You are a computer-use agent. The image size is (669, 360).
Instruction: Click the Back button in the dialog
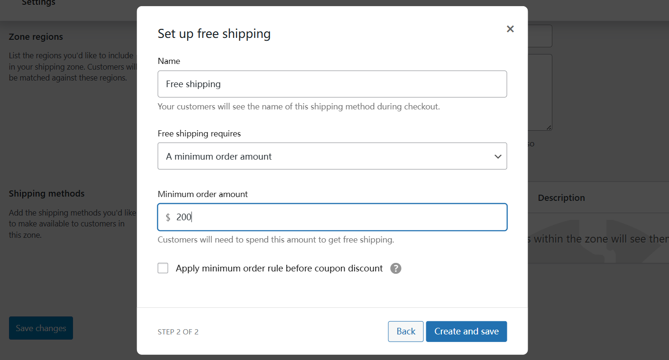(405, 331)
